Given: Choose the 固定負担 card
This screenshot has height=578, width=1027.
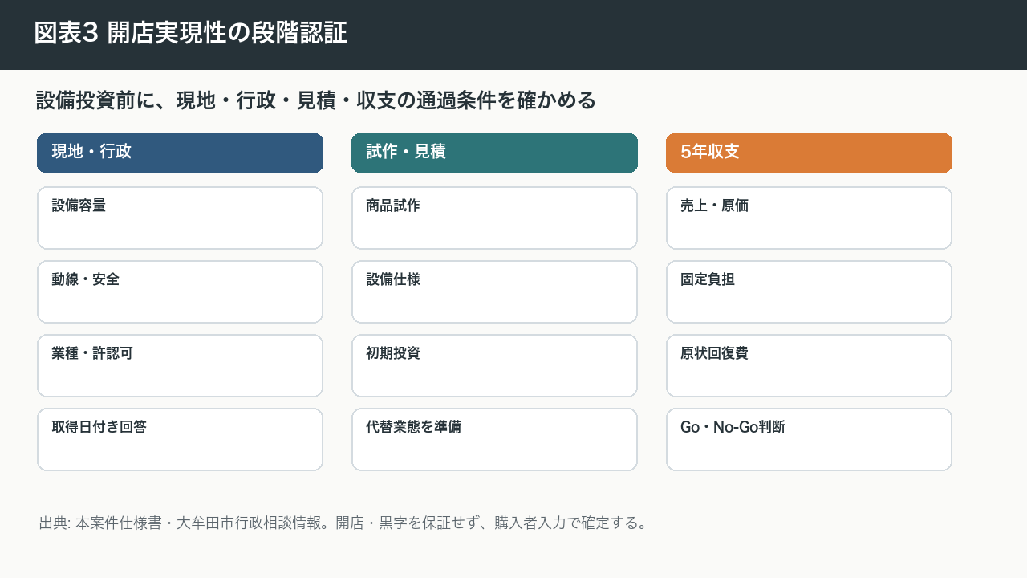Looking at the screenshot, I should click(x=809, y=292).
